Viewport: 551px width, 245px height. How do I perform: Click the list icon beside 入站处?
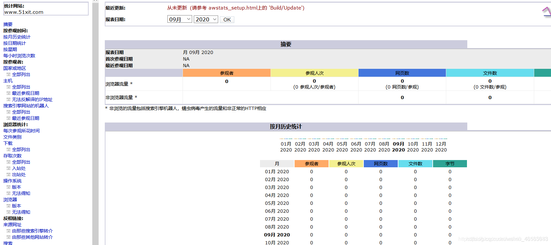click(x=8, y=168)
